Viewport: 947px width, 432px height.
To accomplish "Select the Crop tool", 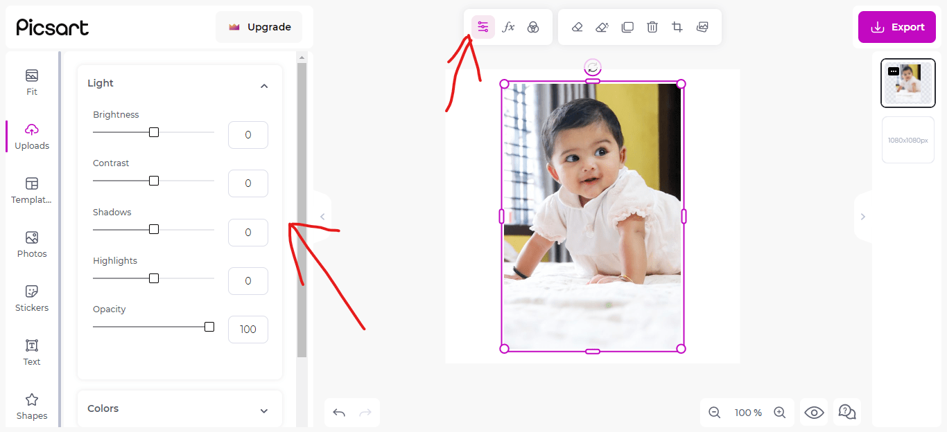I will pyautogui.click(x=677, y=27).
